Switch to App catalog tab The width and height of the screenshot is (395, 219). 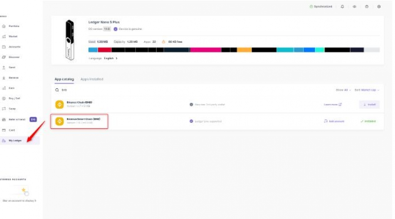coord(64,79)
